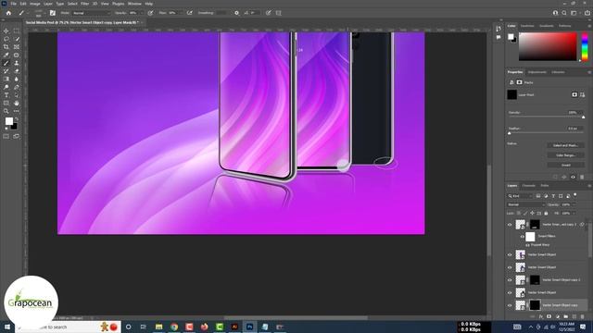
Task: Toggle Smart Filters visibility eye
Action: pos(523,237)
